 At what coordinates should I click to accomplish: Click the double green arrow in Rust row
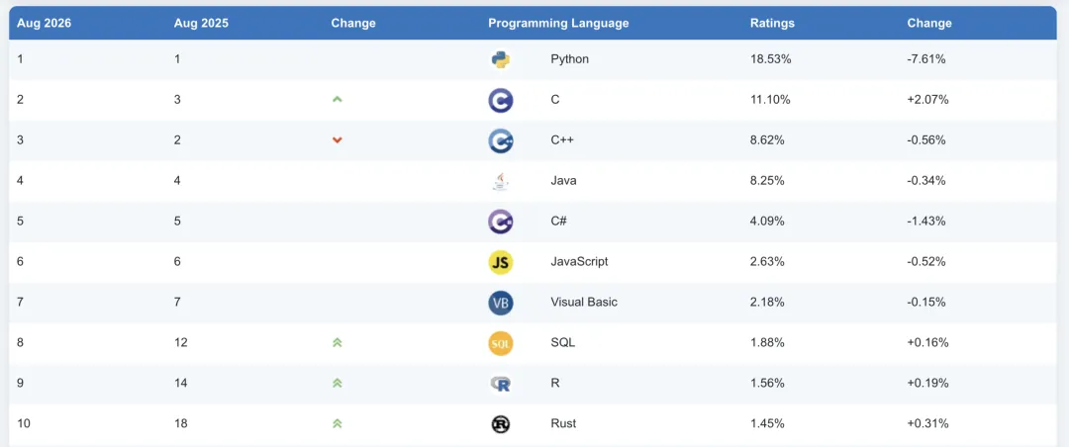click(x=337, y=424)
